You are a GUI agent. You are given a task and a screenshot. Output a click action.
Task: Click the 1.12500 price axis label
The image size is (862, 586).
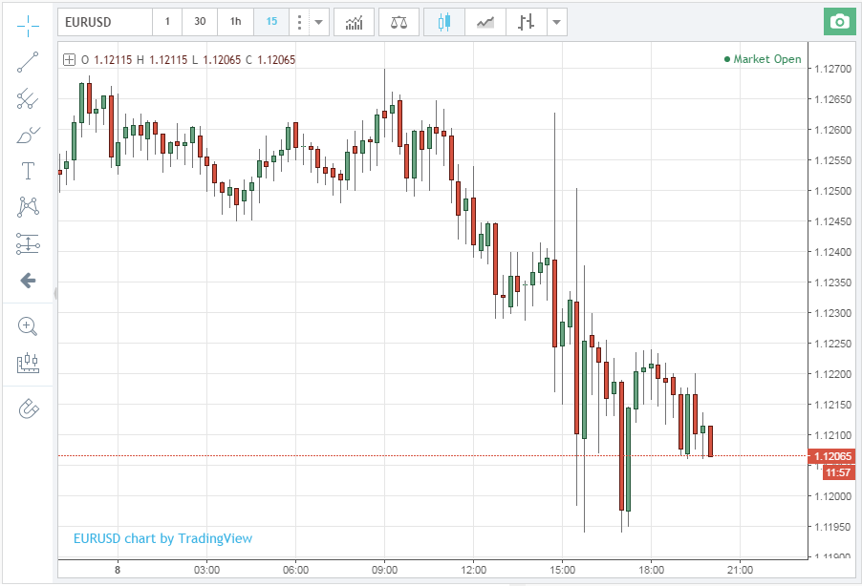click(x=833, y=191)
